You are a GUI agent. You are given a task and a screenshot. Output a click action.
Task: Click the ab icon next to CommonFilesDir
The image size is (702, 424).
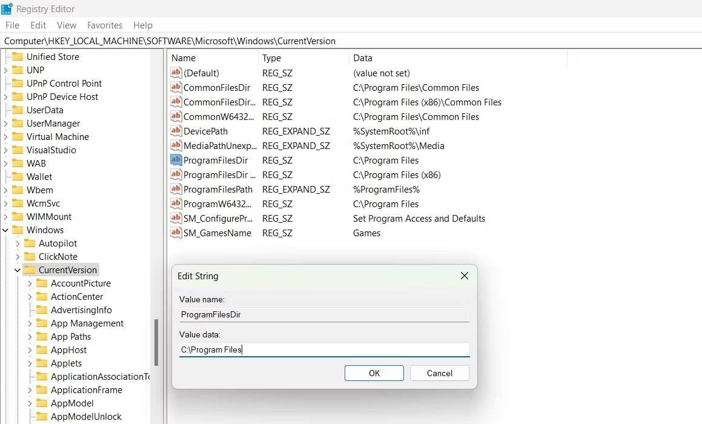(176, 87)
